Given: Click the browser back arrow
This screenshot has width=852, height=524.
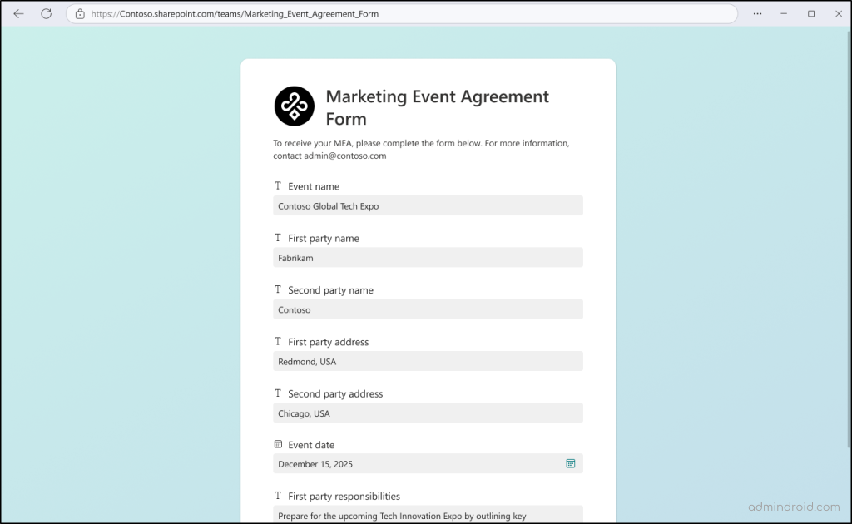Looking at the screenshot, I should pos(18,13).
